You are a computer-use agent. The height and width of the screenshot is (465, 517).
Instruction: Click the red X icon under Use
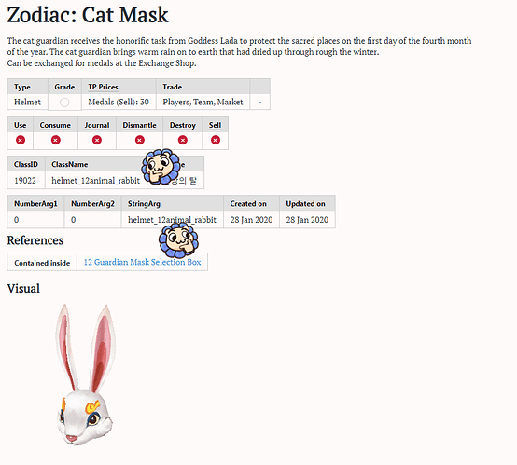21,140
